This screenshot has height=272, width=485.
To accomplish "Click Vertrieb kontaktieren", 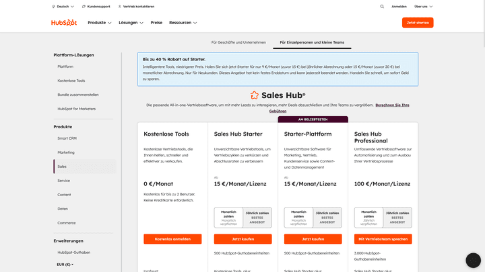I will coord(136,7).
